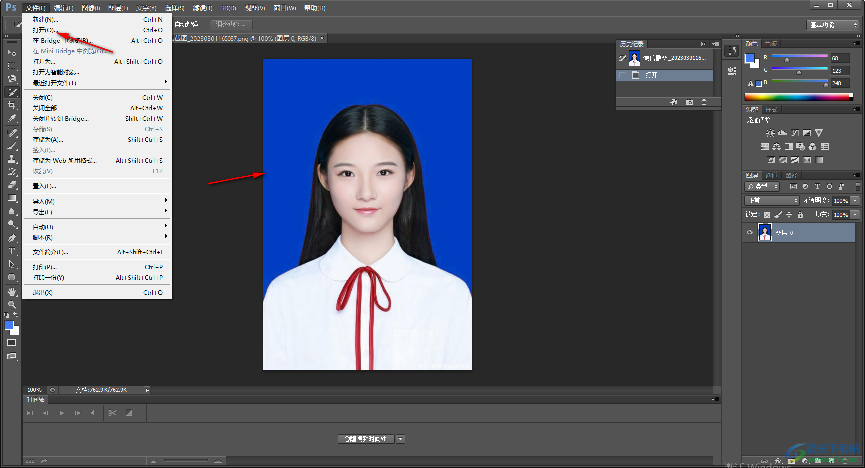Toggle lock transparent pixels for layer
Screen dimensions: 865x468
[767, 215]
